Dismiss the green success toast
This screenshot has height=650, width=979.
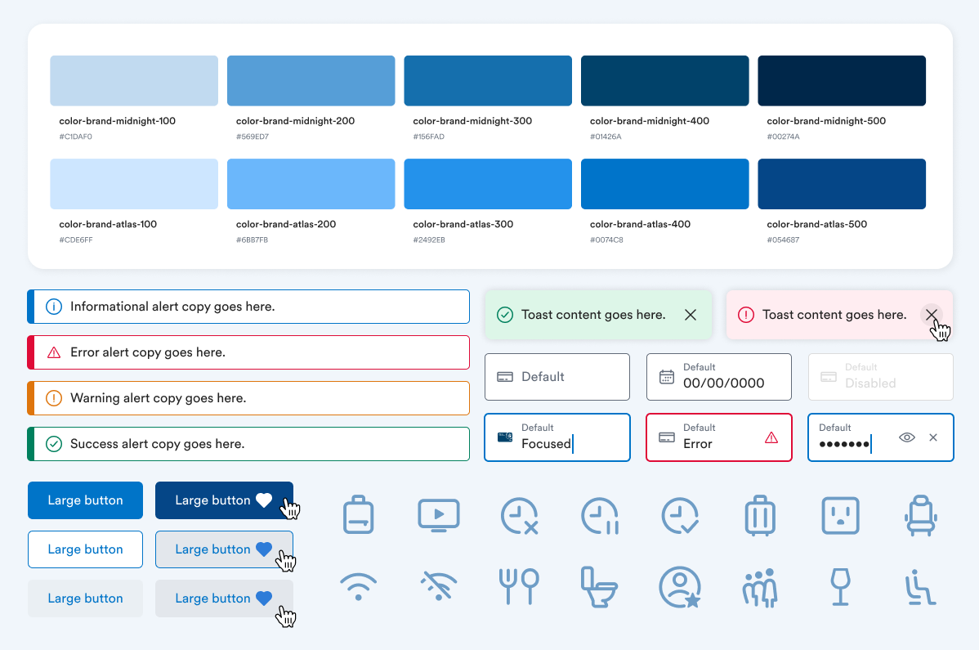pyautogui.click(x=691, y=314)
